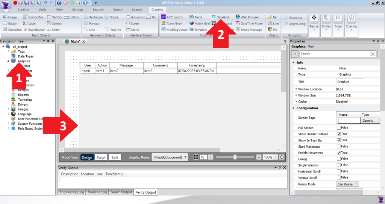
Task: Insert a Trend object
Action: pyautogui.click(x=196, y=17)
